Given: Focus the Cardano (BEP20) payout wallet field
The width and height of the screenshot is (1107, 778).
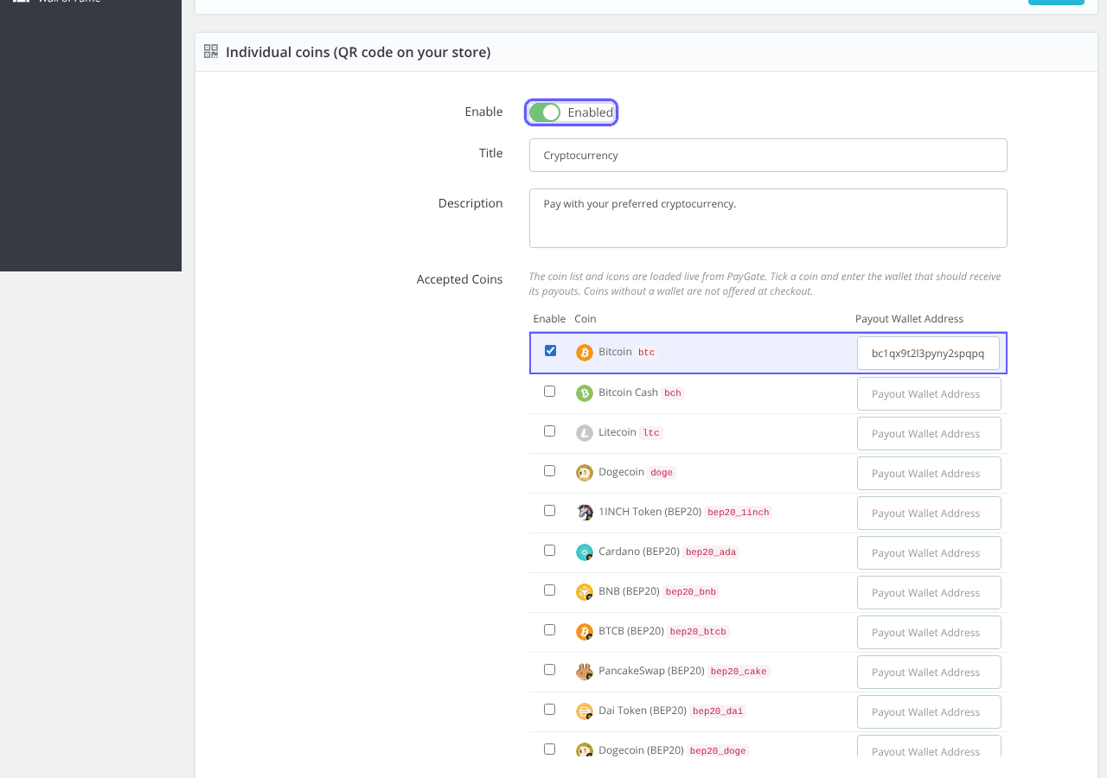Looking at the screenshot, I should coord(929,552).
